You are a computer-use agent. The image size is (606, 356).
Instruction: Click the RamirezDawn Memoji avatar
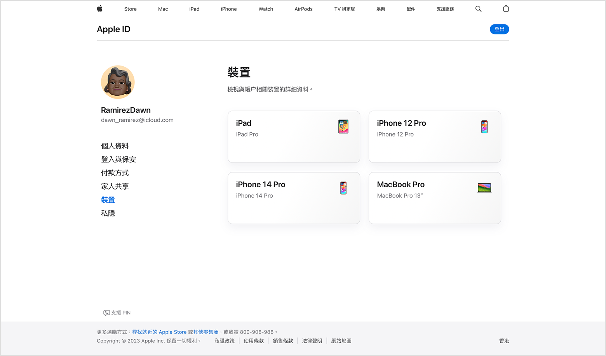pos(118,82)
